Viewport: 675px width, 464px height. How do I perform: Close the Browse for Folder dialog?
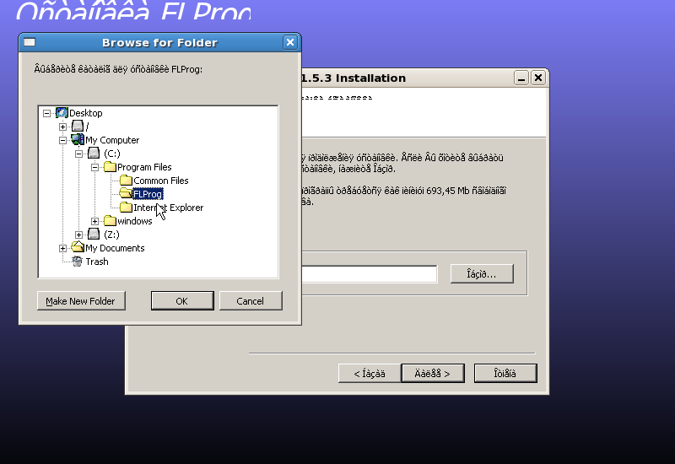(290, 42)
